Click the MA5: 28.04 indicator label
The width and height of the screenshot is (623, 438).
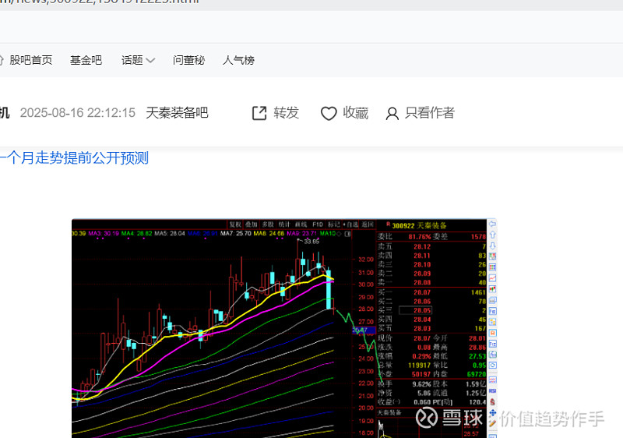tap(170, 233)
